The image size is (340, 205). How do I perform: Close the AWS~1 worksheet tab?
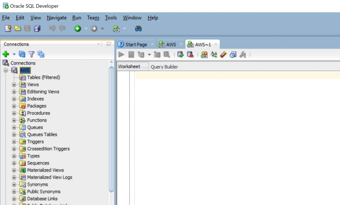click(216, 44)
